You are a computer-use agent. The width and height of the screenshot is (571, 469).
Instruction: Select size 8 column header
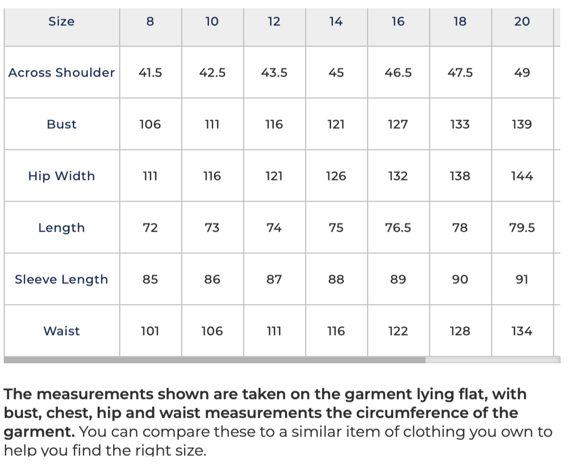coord(150,21)
